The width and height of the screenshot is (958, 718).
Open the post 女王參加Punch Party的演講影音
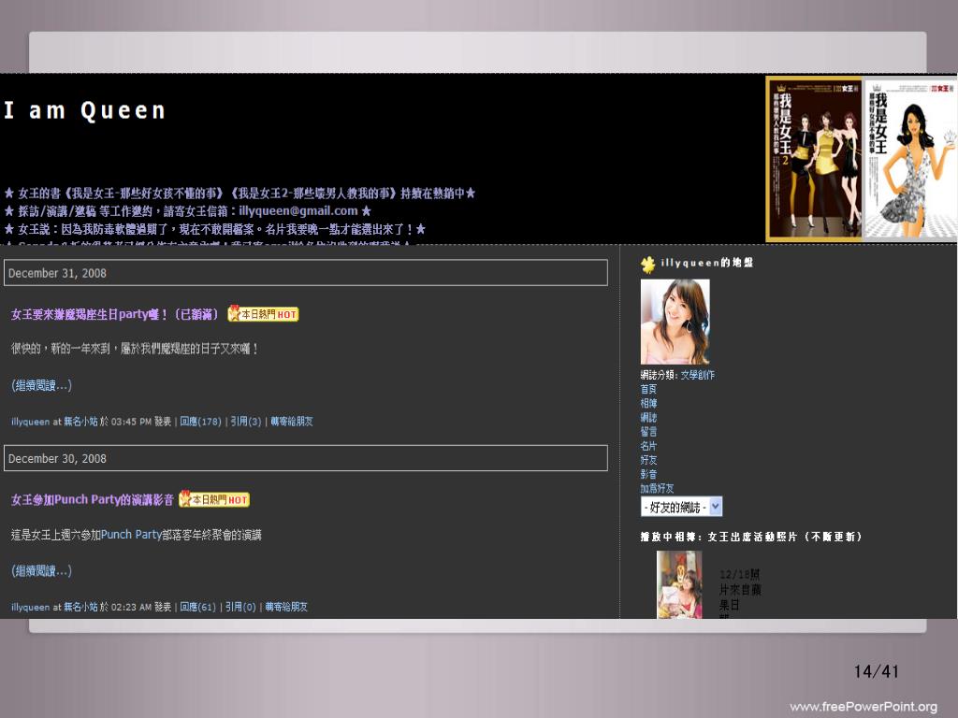pyautogui.click(x=93, y=499)
